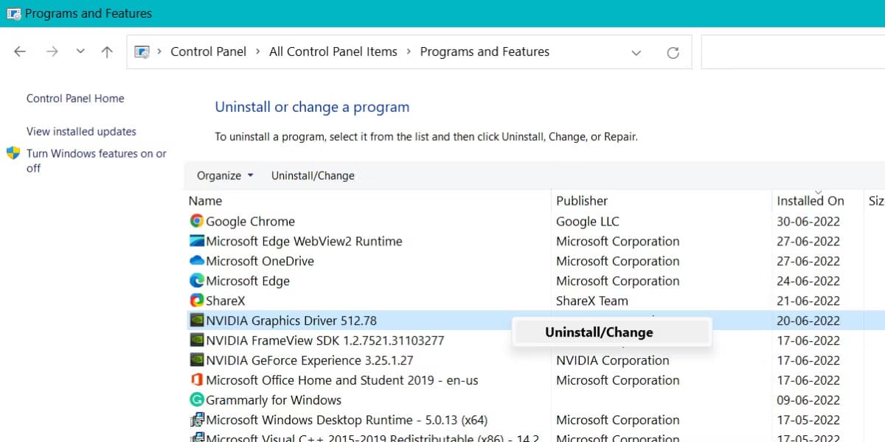Expand the address bar history dropdown
Image resolution: width=885 pixels, height=442 pixels.
click(x=636, y=52)
